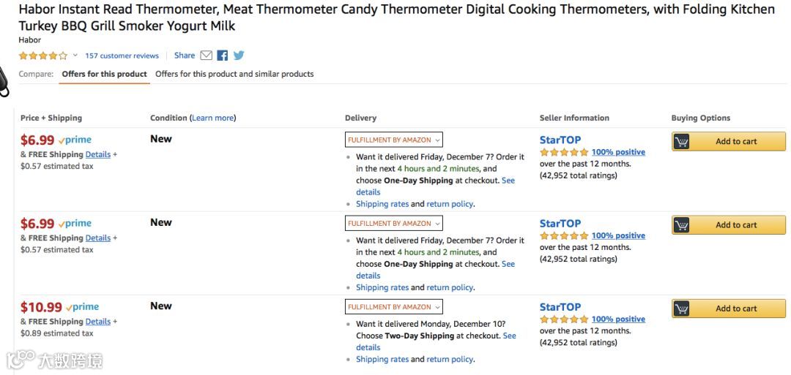This screenshot has height=375, width=791.
Task: Open first offer's Fulfillment by Amazon dropdown
Action: click(x=394, y=140)
